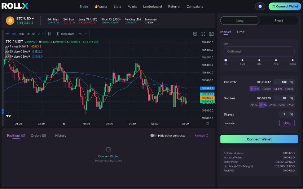
Task: Open the Positions (0) tab
Action: [16, 136]
